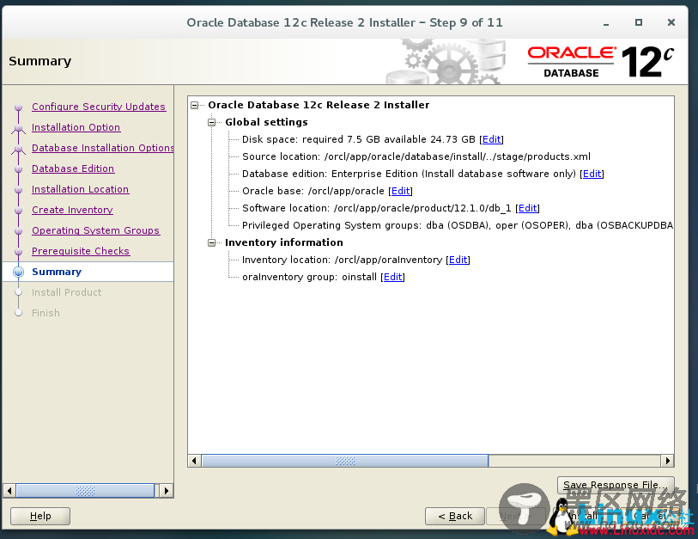This screenshot has width=698, height=539.
Task: Open Database Installation Options step
Action: coord(103,148)
